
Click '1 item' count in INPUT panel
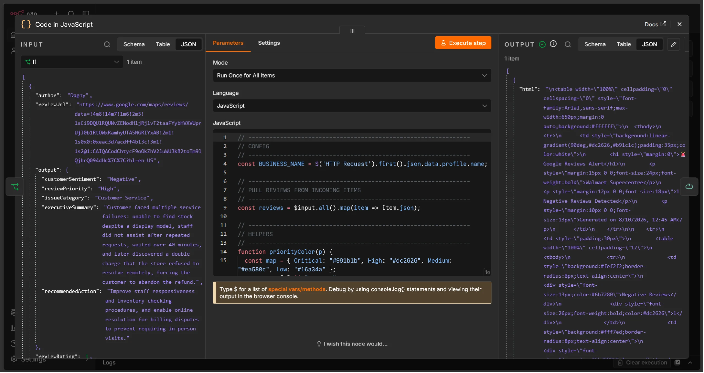[x=134, y=62]
